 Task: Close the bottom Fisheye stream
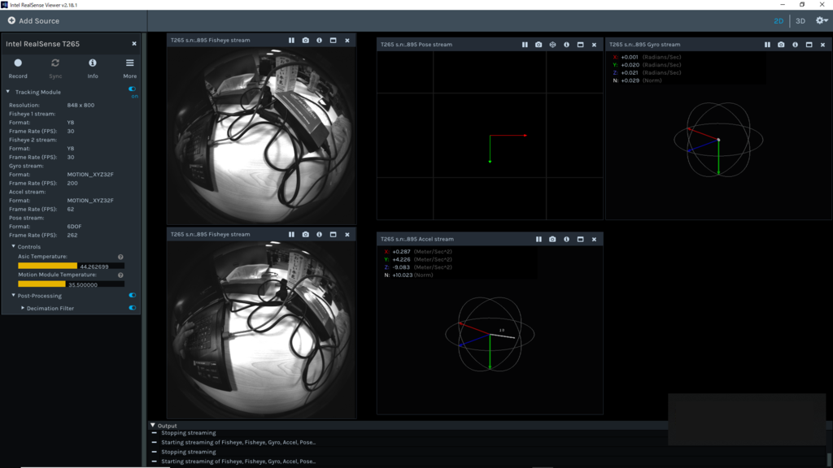[x=347, y=234]
